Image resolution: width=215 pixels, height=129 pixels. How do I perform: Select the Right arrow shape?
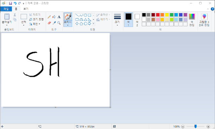point(89,24)
